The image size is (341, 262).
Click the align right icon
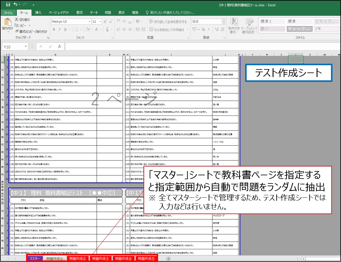[130, 29]
